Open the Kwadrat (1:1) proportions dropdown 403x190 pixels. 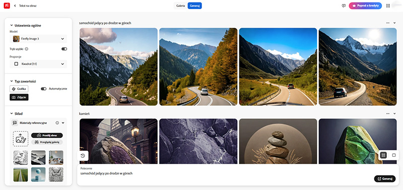(x=38, y=64)
